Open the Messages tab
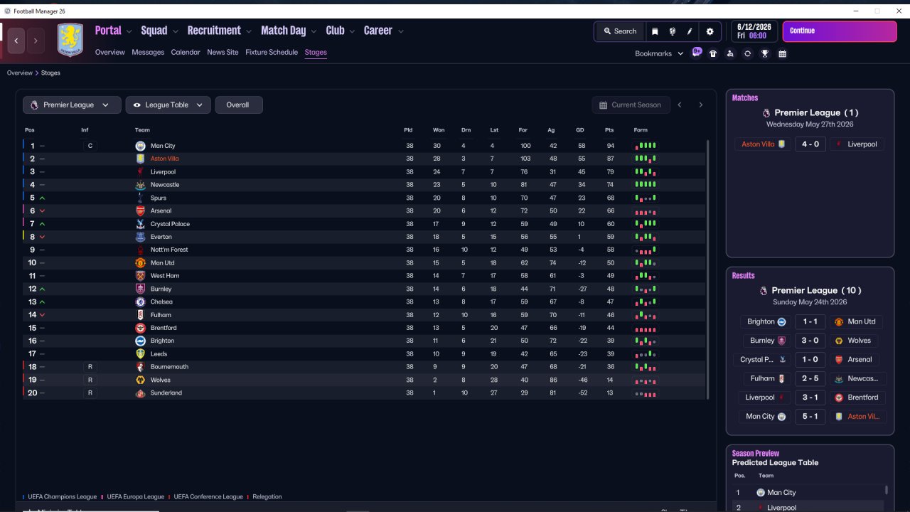This screenshot has height=512, width=910. pyautogui.click(x=148, y=53)
